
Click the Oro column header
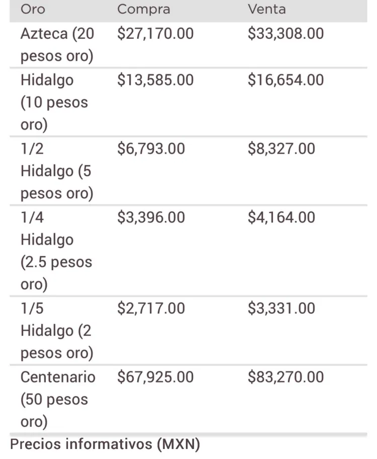[33, 9]
